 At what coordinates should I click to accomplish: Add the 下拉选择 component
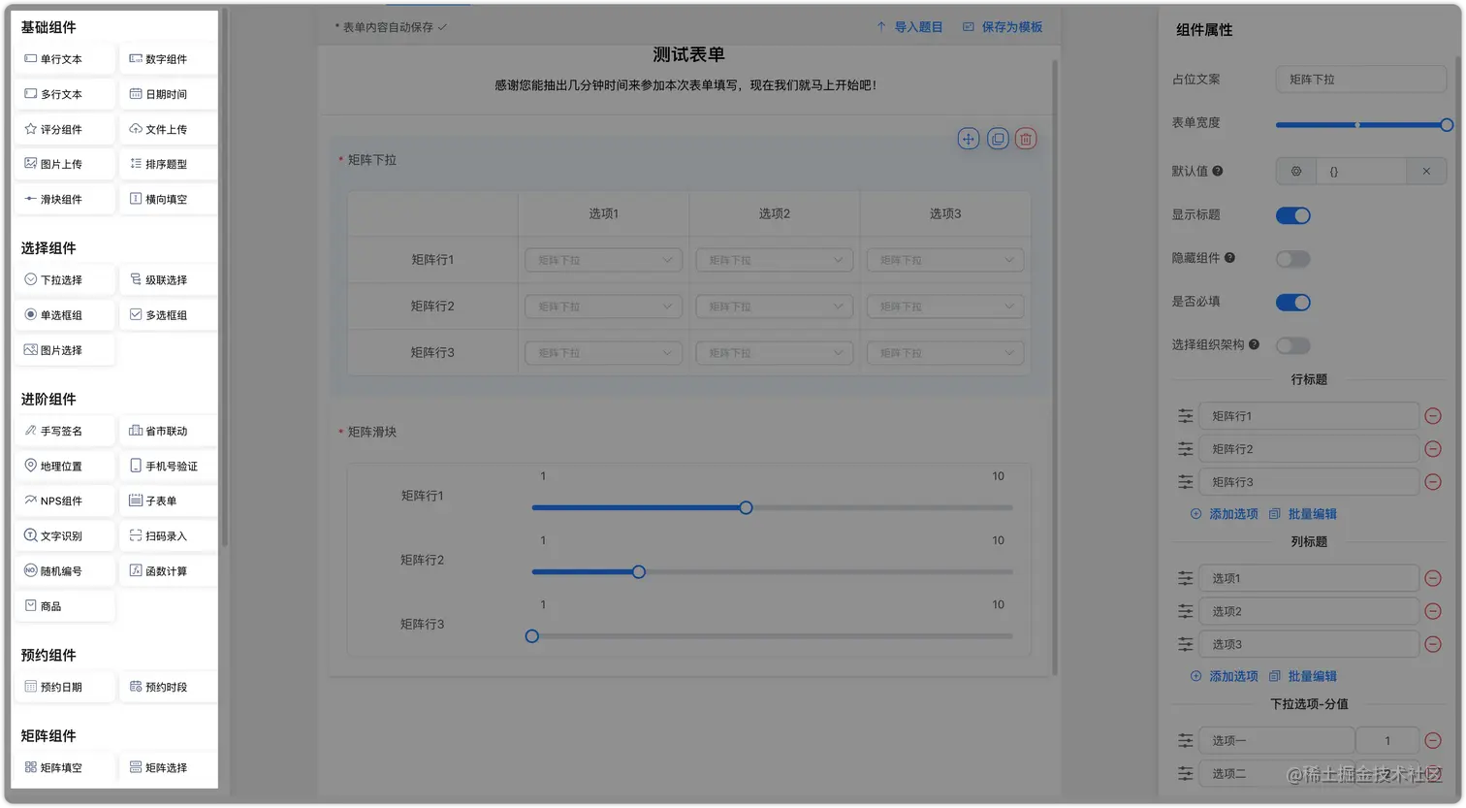[x=65, y=279]
